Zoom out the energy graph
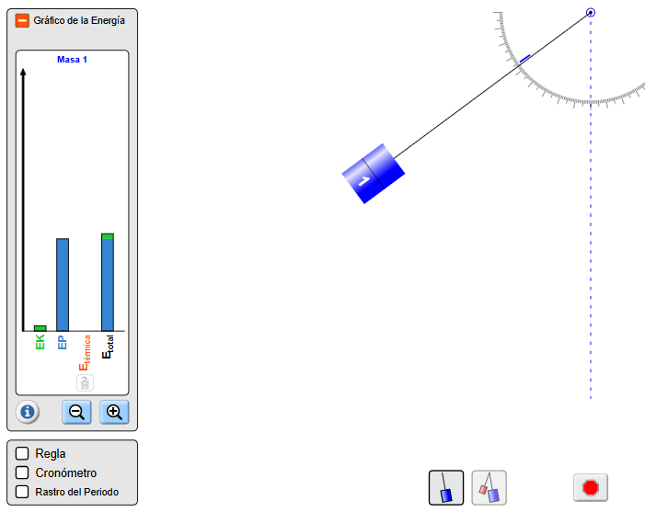The image size is (645, 512). coord(76,412)
